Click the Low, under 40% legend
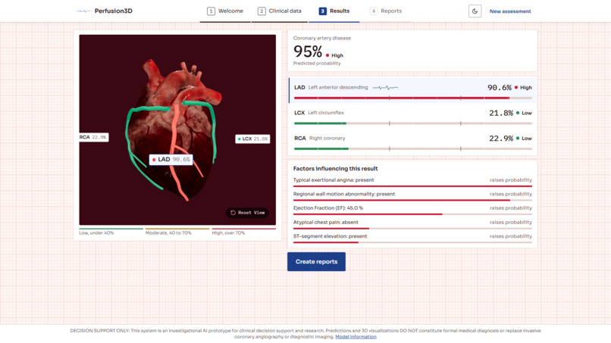 [111, 232]
